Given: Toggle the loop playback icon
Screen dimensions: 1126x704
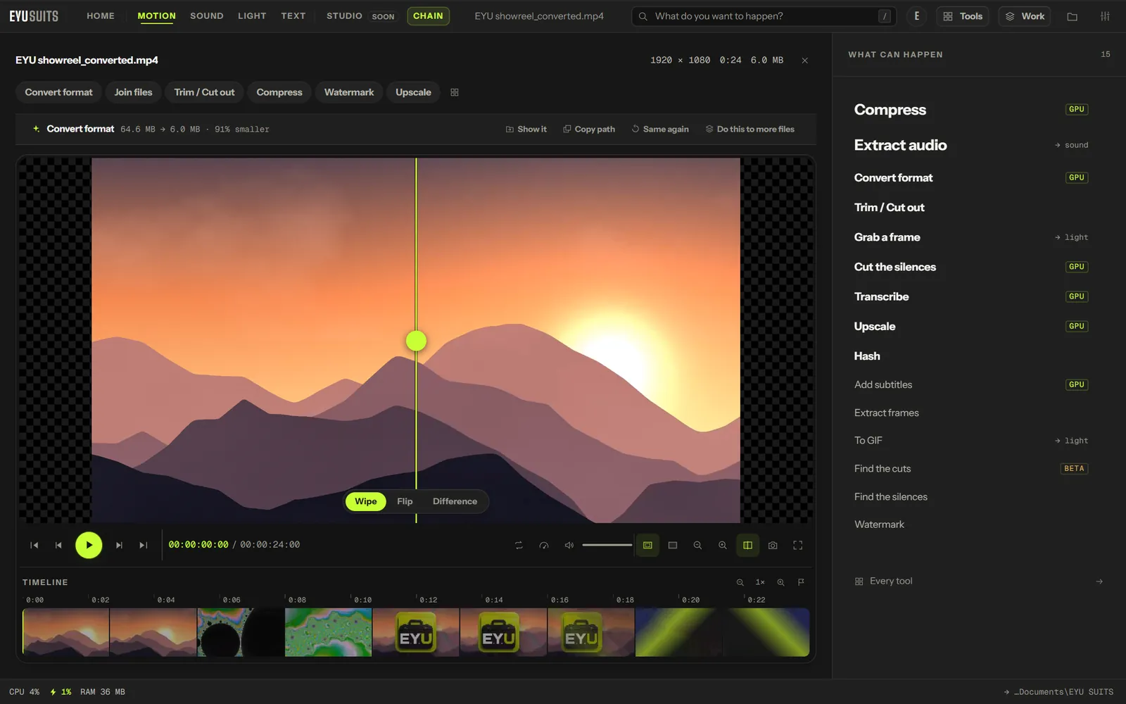Looking at the screenshot, I should (x=519, y=546).
